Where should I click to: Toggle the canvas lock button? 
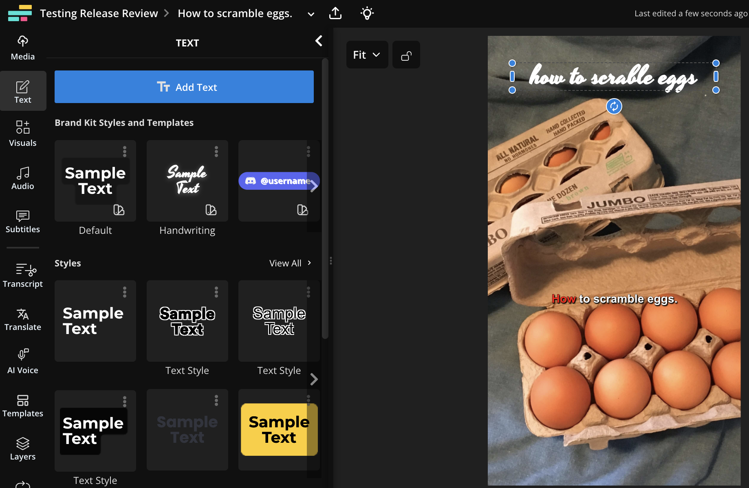click(406, 55)
